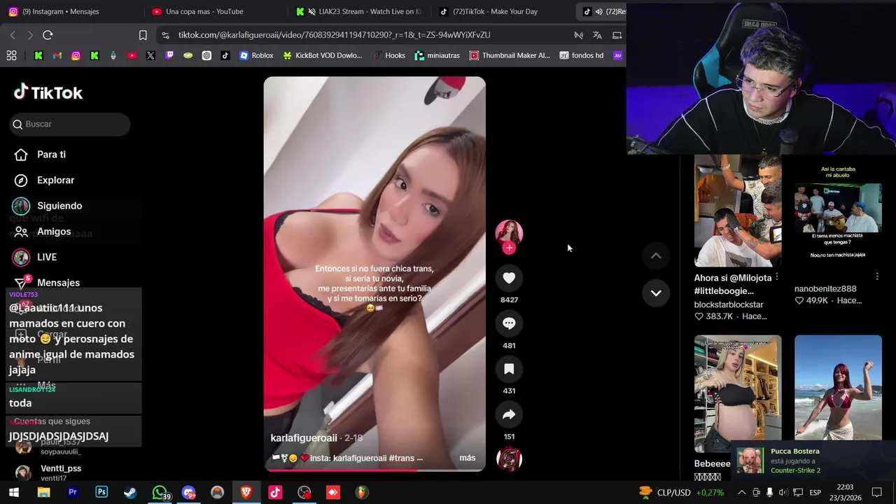Click the #trans hashtag in caption
The width and height of the screenshot is (896, 504).
[402, 458]
